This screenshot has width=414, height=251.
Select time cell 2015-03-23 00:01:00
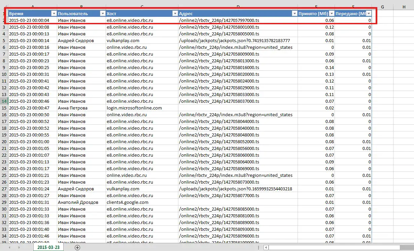[x=32, y=142]
